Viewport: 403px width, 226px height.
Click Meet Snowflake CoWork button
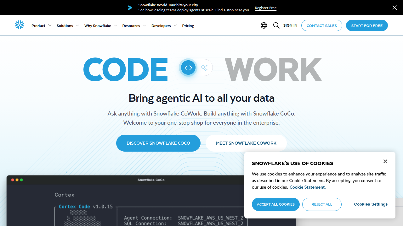pos(246,143)
